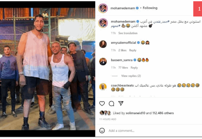This screenshot has width=202, height=139.
Task: Expand See translation for the caption
Action: point(128,33)
